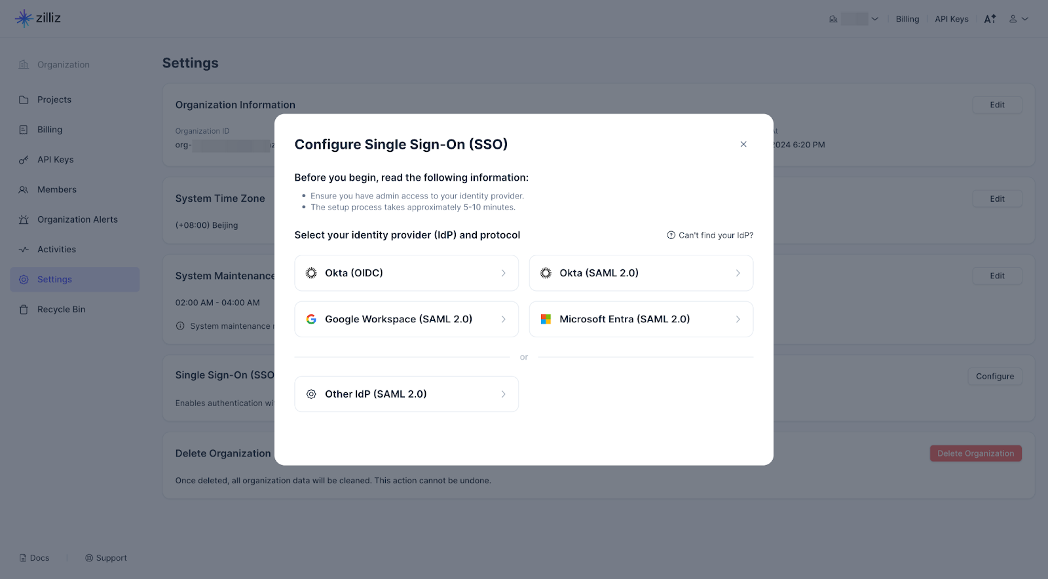Click the Google logo in Google Workspace option
This screenshot has width=1048, height=579.
[311, 320]
